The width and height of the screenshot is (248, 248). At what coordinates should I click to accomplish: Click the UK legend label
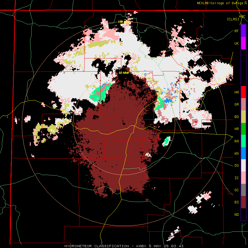pyautogui.click(x=236, y=43)
